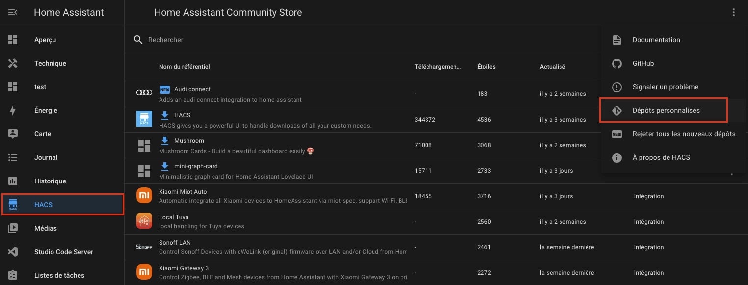
Task: Click the download icon beside mini-graph-card
Action: point(164,166)
